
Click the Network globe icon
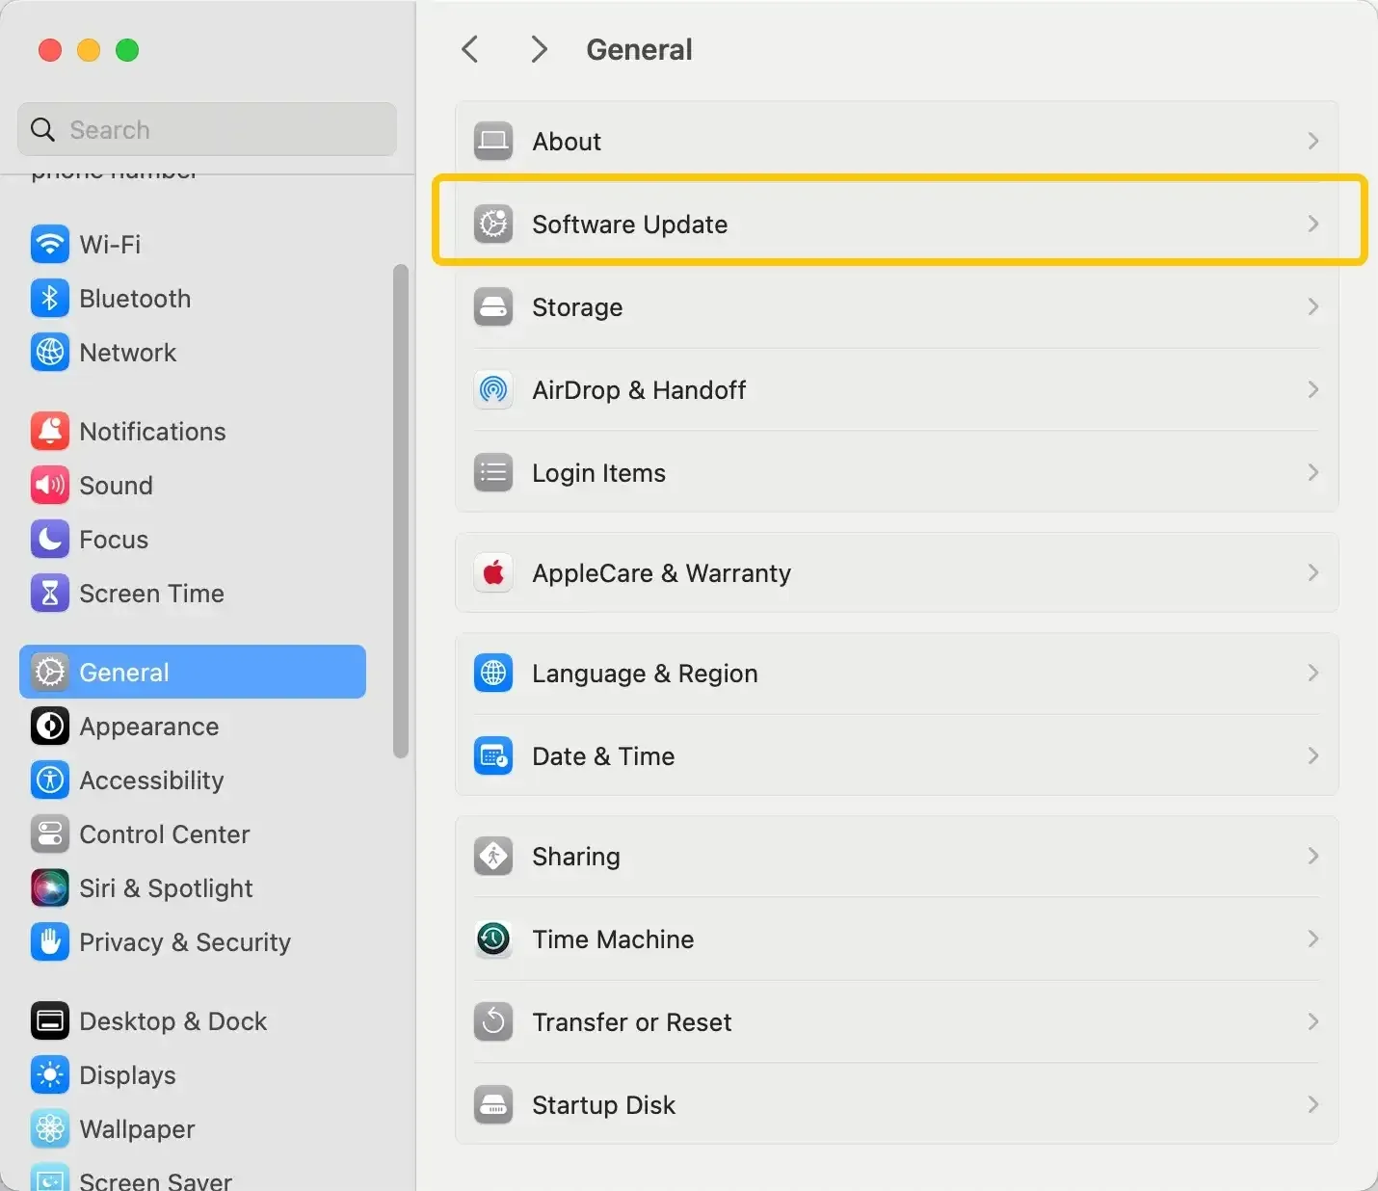coord(49,352)
